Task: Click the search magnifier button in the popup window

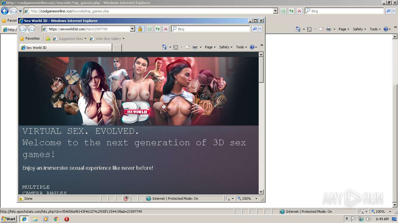Action: tap(255, 29)
